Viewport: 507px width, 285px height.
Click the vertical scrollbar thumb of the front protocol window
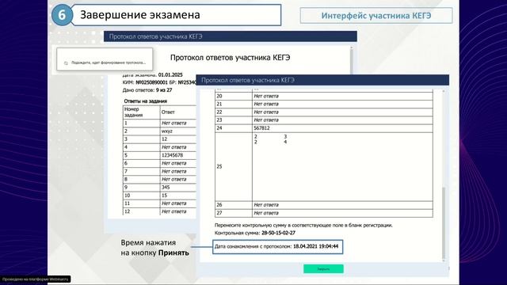tap(444, 222)
